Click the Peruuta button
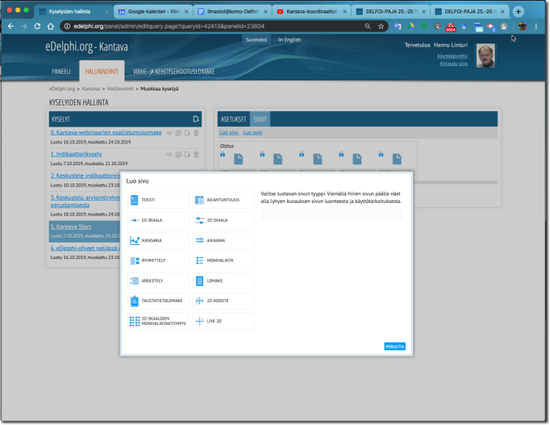Image resolution: width=550 pixels, height=425 pixels. click(x=394, y=346)
